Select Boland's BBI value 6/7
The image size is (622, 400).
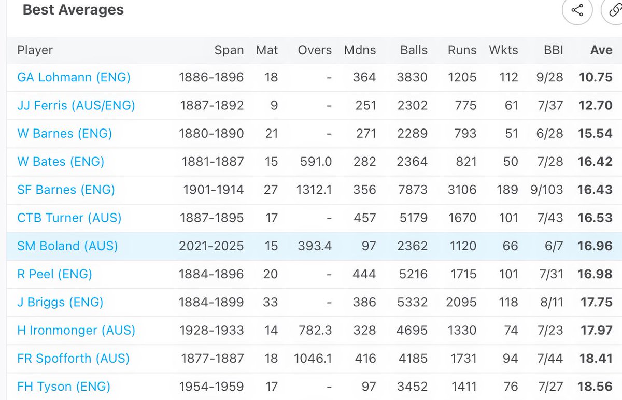(554, 246)
